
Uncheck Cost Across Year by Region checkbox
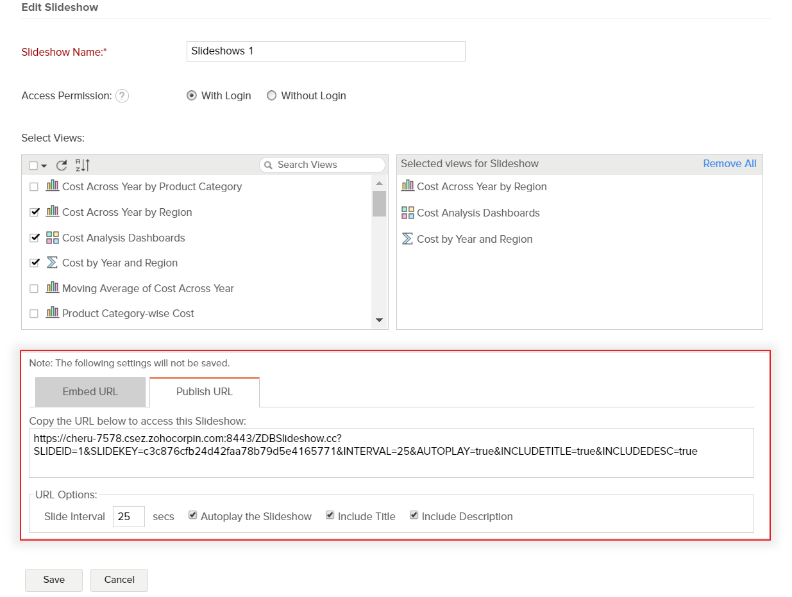(x=35, y=212)
